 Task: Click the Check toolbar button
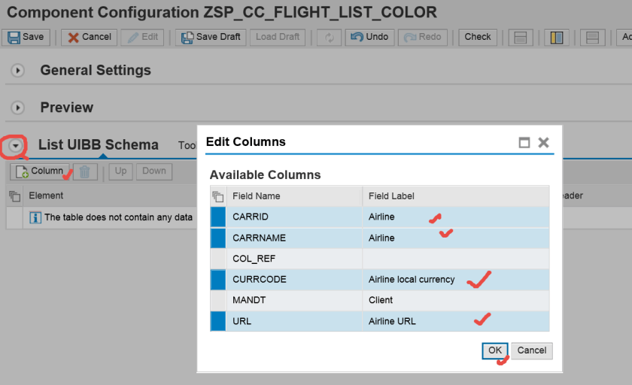[x=478, y=37]
